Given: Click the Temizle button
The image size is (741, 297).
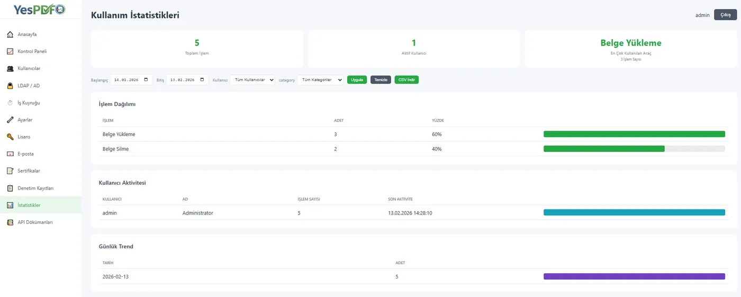Looking at the screenshot, I should pos(381,80).
